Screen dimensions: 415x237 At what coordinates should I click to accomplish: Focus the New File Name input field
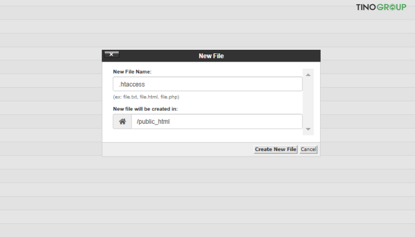coord(207,84)
